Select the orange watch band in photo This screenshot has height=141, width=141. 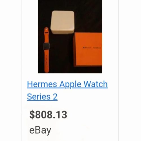coord(47,50)
